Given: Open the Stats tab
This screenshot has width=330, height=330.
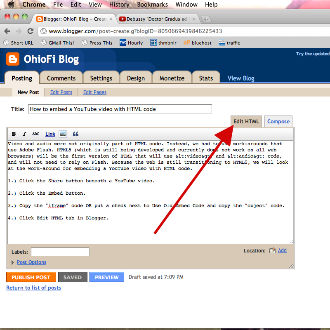Looking at the screenshot, I should tap(206, 78).
